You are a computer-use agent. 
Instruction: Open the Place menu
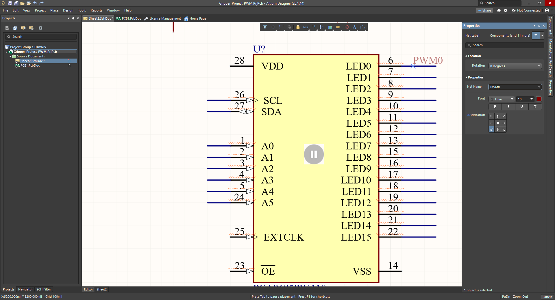coord(54,10)
